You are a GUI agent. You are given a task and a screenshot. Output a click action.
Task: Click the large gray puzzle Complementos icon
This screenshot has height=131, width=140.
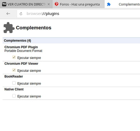click(x=9, y=28)
